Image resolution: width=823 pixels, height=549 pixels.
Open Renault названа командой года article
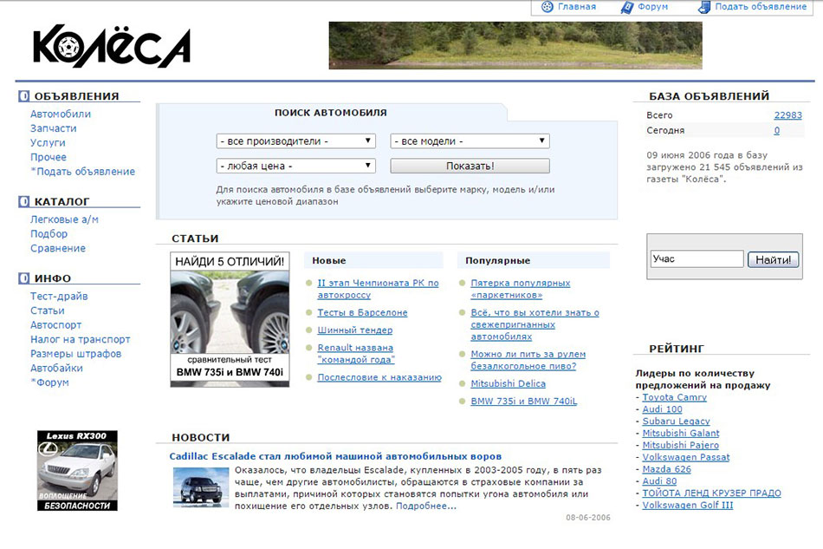(x=356, y=354)
